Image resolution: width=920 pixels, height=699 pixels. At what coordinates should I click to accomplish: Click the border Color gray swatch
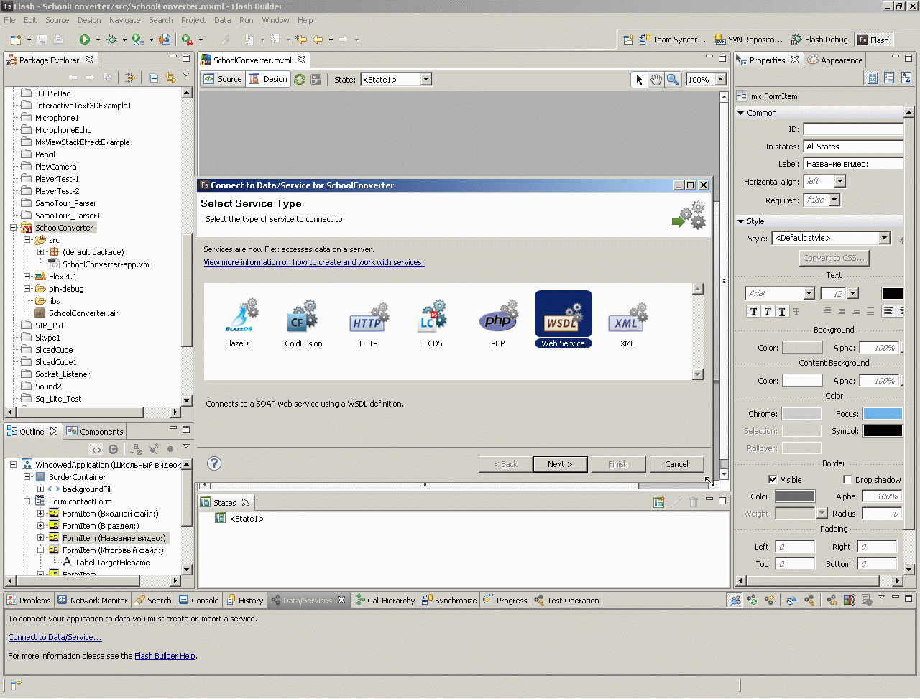point(795,496)
